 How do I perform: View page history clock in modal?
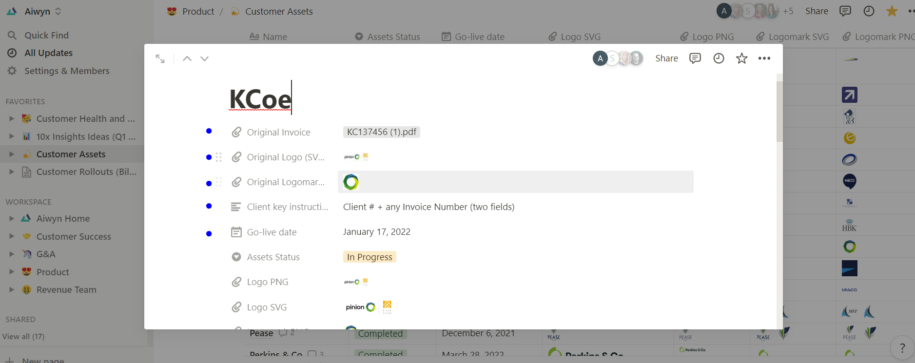(x=719, y=58)
